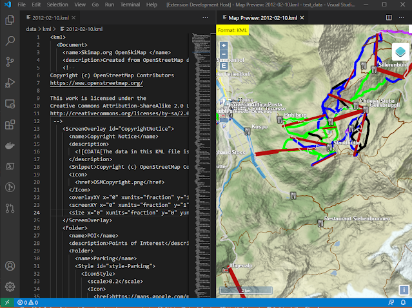
Task: Zoom out on the map preview
Action: pyautogui.click(x=224, y=55)
